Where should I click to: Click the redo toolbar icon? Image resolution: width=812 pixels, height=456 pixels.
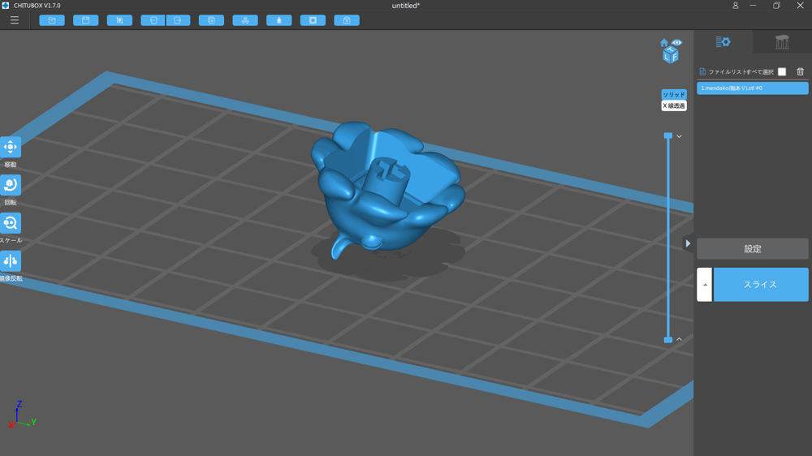pos(178,20)
